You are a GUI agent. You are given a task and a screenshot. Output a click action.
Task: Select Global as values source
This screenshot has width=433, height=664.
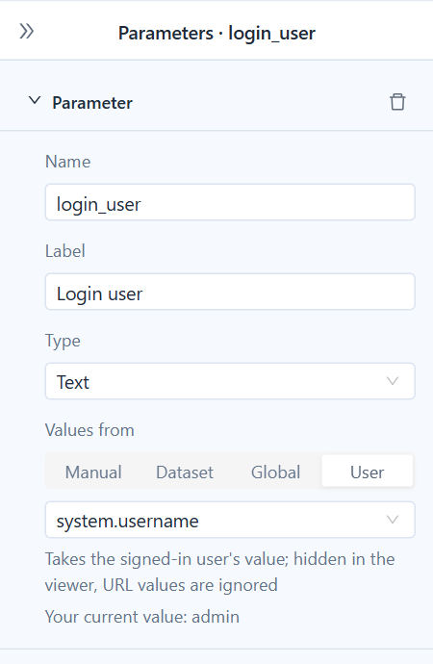[x=275, y=472]
